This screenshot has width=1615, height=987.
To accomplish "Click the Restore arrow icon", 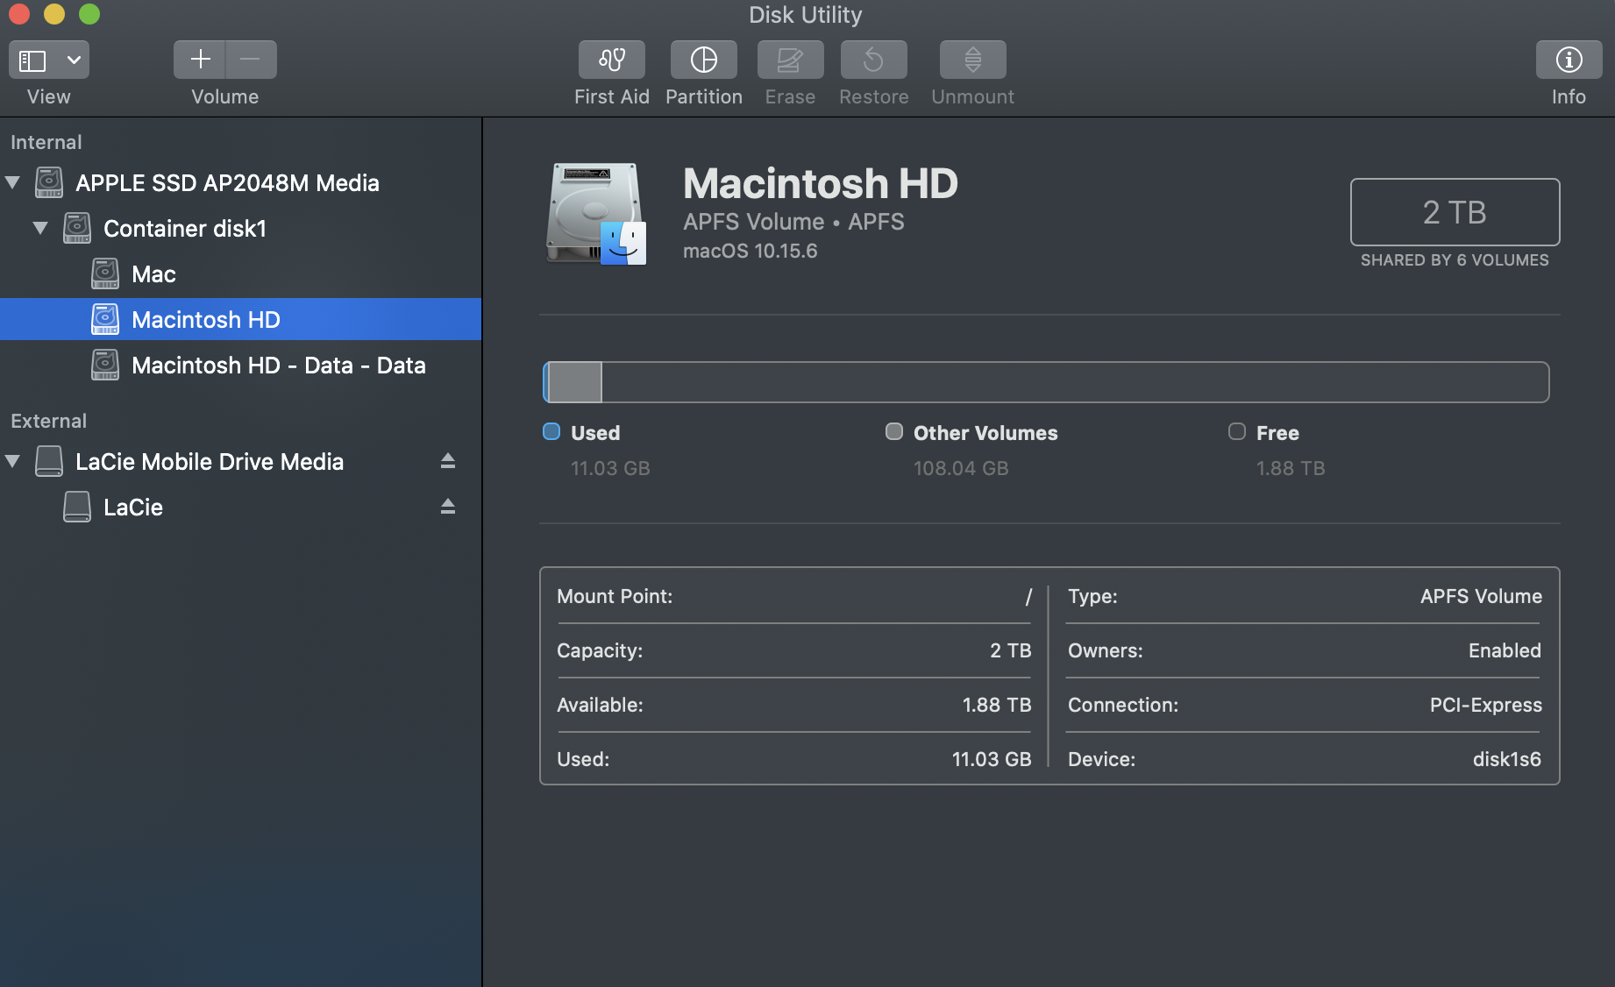I will click(873, 60).
